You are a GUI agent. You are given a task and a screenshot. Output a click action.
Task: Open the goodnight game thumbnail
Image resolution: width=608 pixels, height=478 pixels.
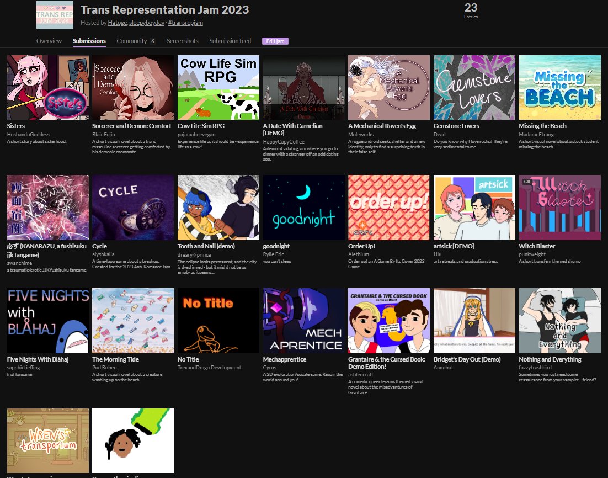point(303,208)
